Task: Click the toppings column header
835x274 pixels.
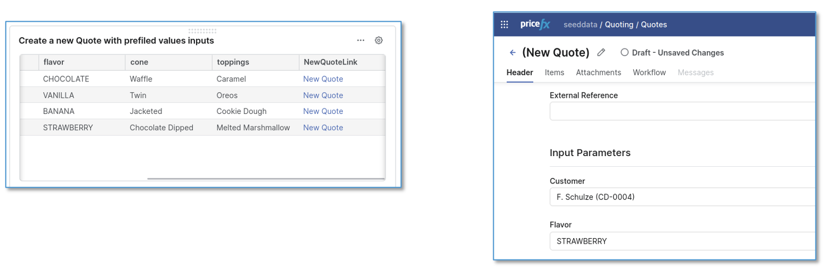Action: 233,62
